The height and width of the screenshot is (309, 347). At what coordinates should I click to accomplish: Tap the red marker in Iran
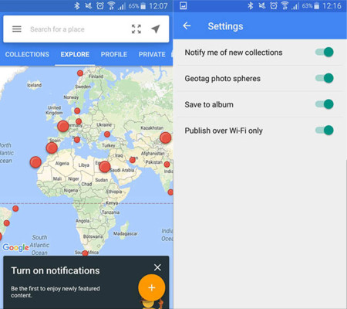click(133, 160)
